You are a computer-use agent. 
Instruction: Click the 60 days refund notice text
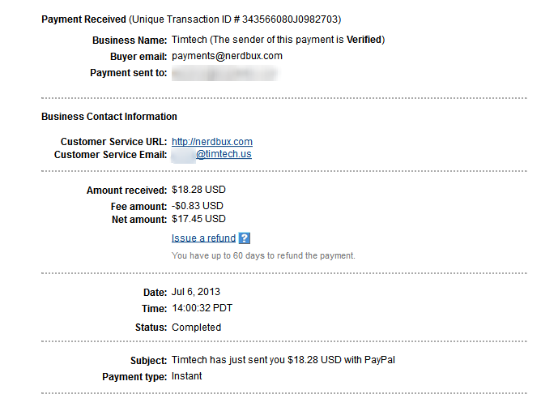[263, 255]
